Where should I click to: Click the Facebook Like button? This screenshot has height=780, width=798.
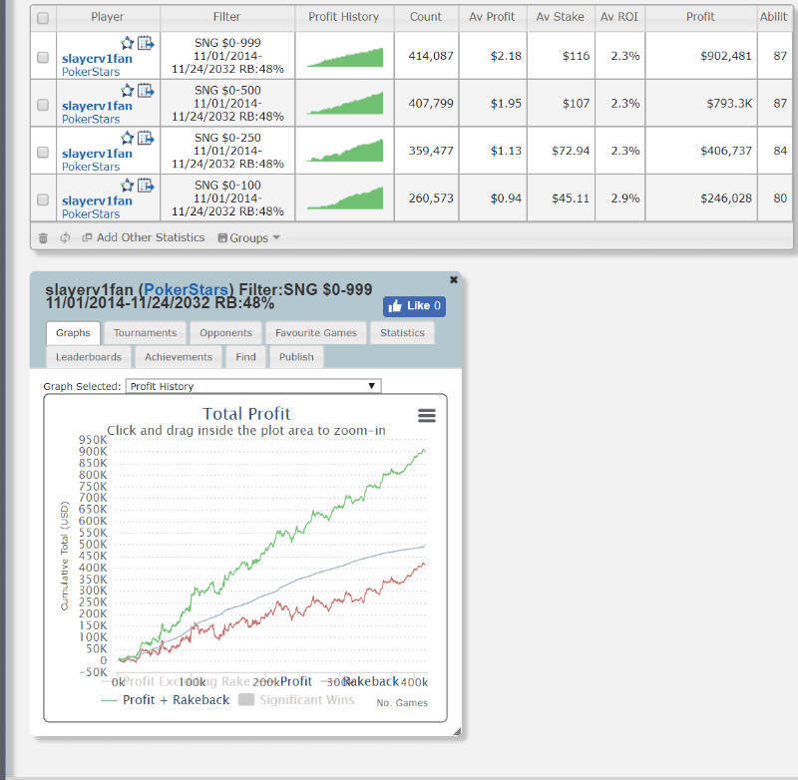[x=414, y=306]
